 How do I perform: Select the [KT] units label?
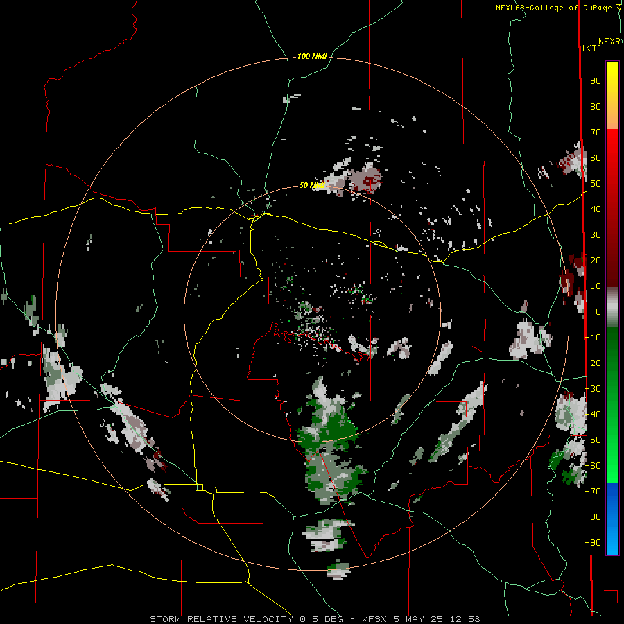coord(591,48)
